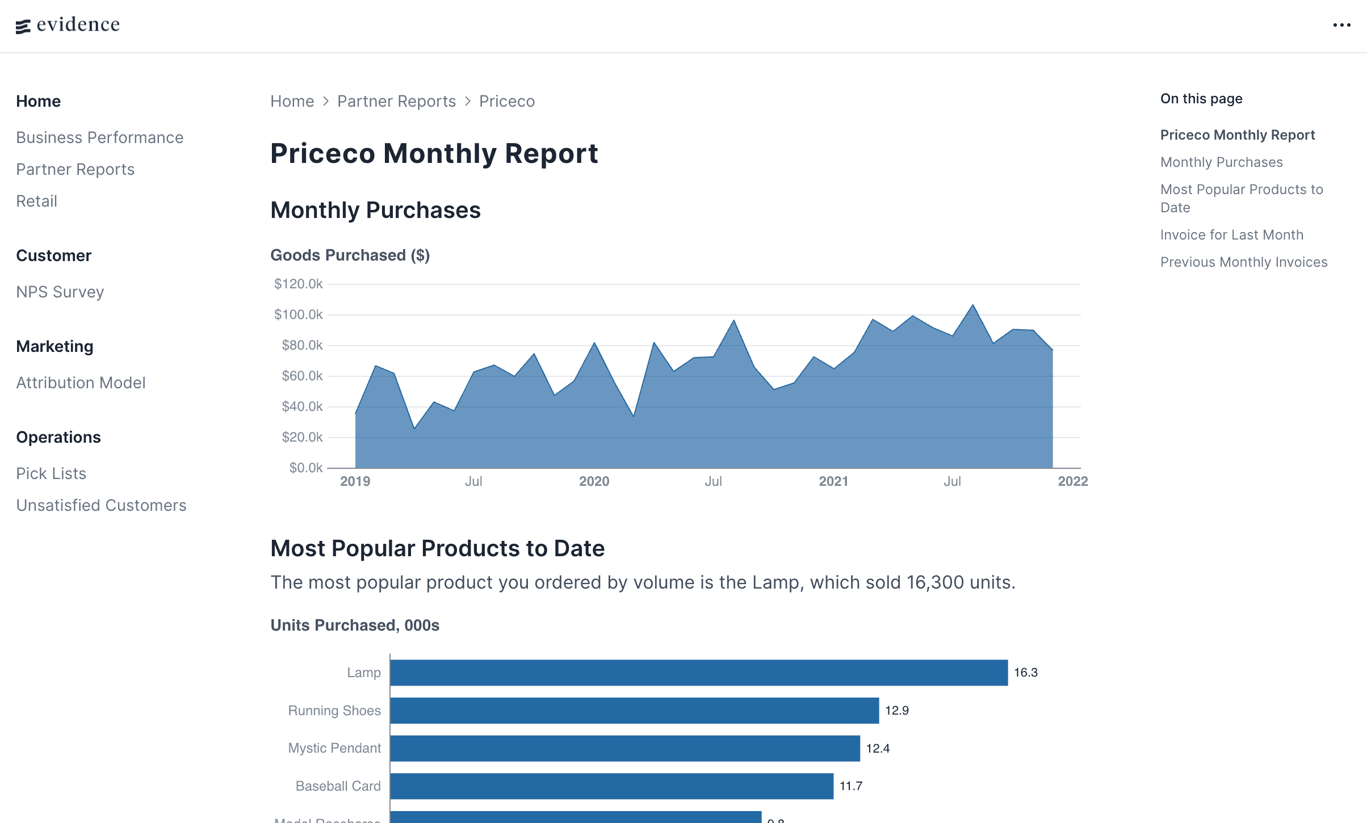Image resolution: width=1367 pixels, height=823 pixels.
Task: Open the three-dot options menu
Action: (1341, 25)
